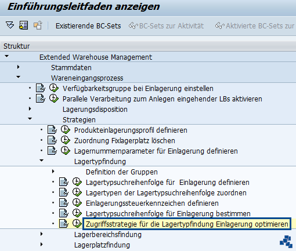The height and width of the screenshot is (251, 296).
Task: Select the Lagerplatzfindung tree entry
Action: tap(102, 245)
